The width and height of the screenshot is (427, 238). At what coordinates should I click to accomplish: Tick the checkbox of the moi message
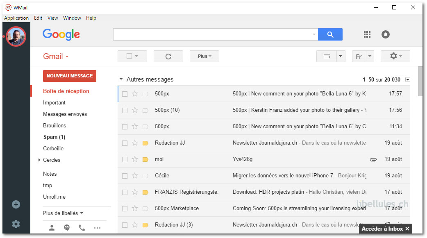[125, 159]
